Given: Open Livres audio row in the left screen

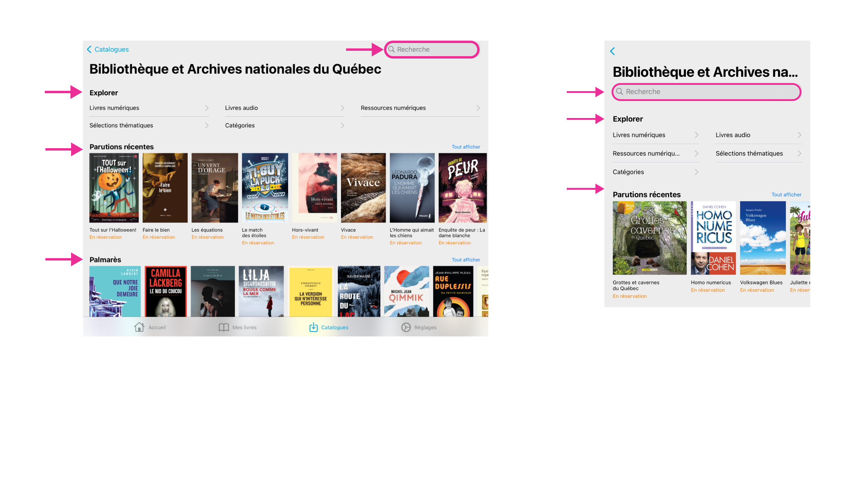Looking at the screenshot, I should 285,108.
